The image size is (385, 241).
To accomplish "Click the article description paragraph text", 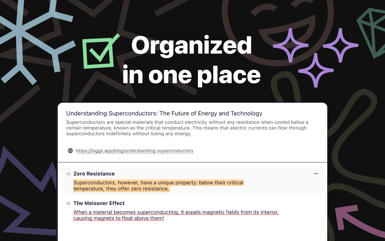I will tap(186, 128).
